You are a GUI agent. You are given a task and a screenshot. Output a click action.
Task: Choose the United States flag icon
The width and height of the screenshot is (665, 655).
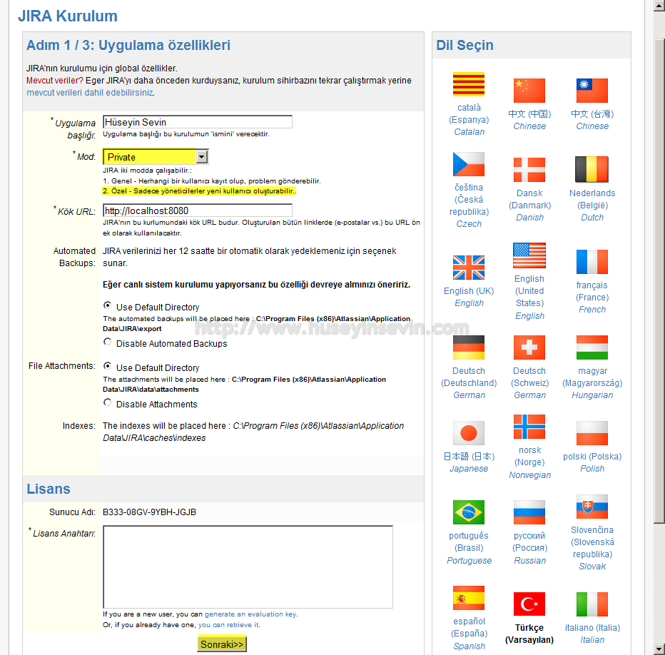(529, 255)
